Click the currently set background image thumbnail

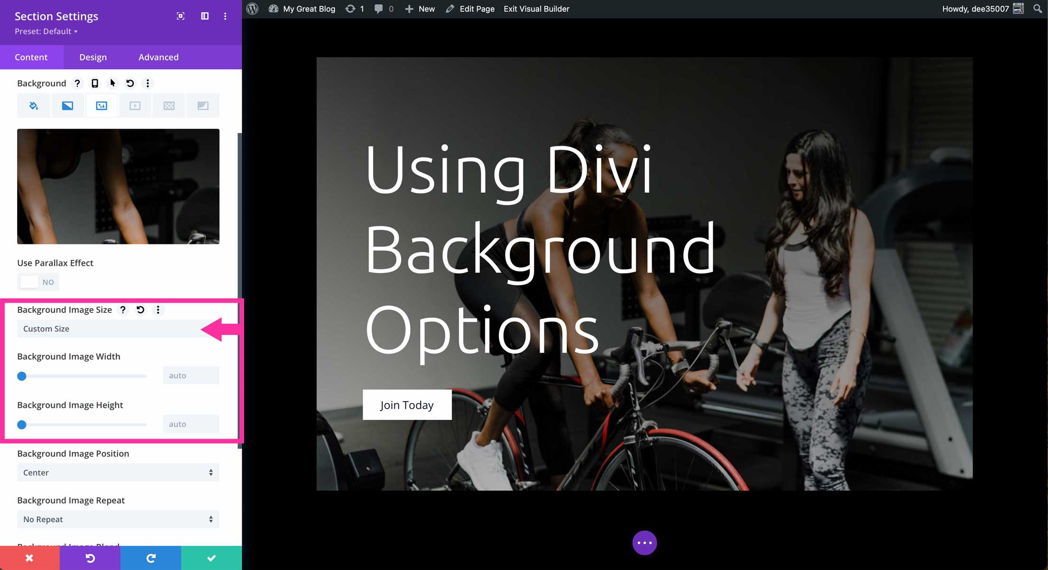(x=118, y=186)
